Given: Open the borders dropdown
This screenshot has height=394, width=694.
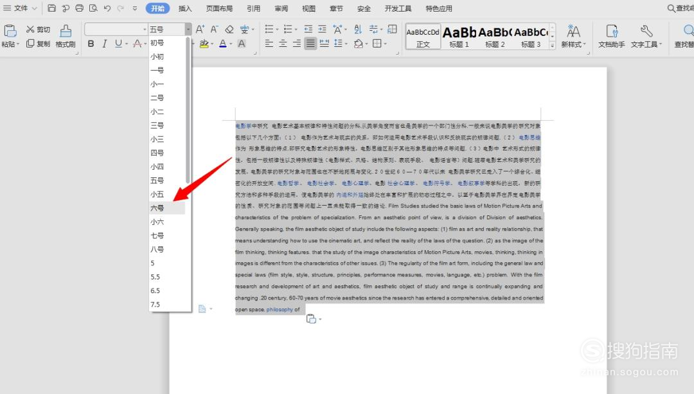Looking at the screenshot, I should 385,43.
